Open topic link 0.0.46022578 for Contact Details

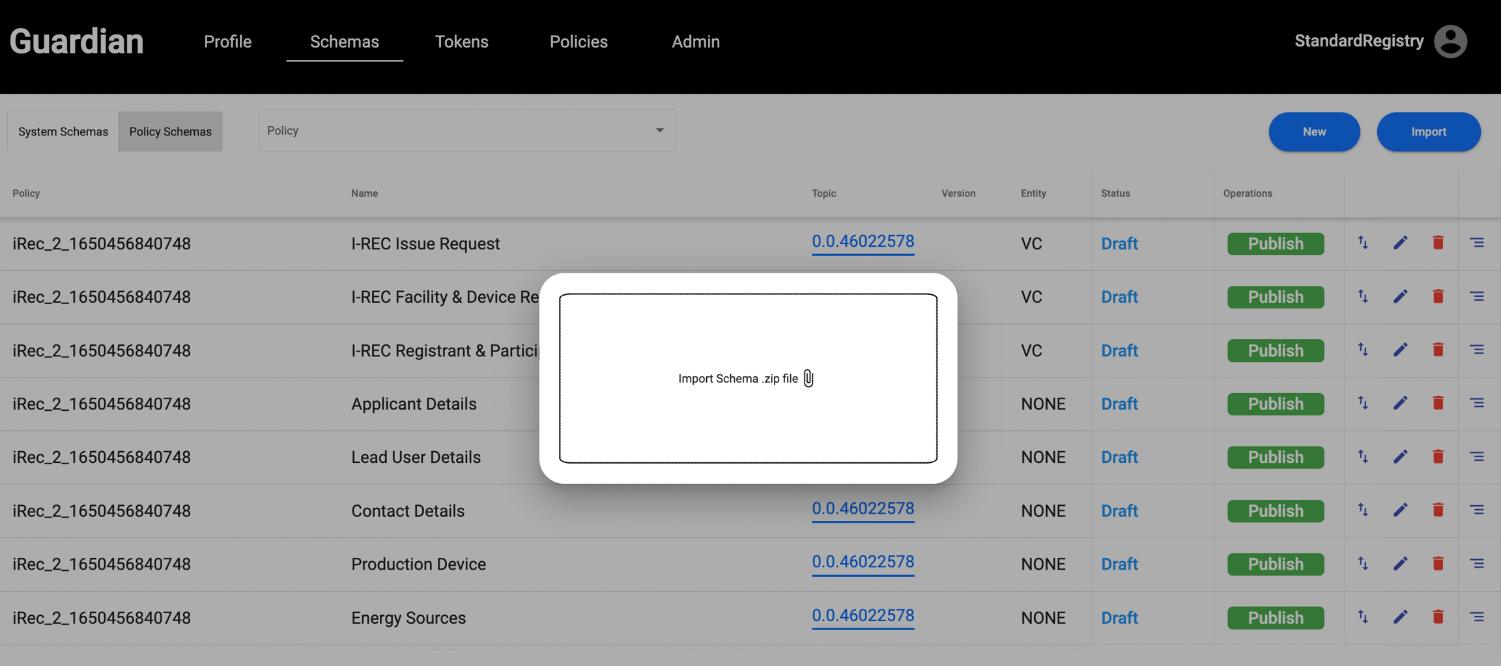click(x=863, y=508)
